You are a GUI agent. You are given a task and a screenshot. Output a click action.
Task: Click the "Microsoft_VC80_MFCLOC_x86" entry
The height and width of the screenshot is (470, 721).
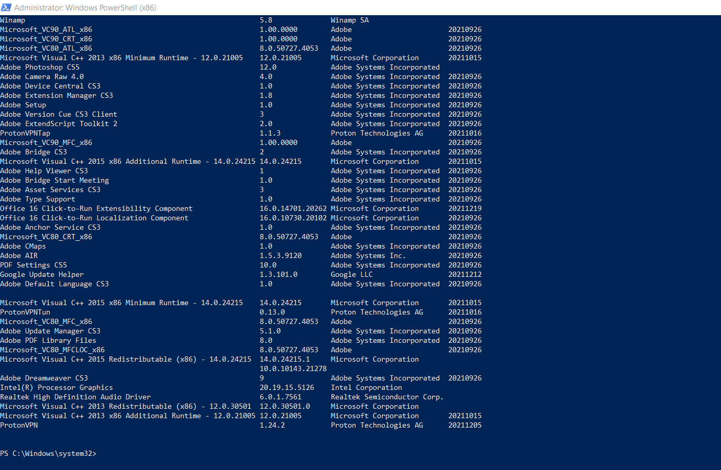pos(52,350)
